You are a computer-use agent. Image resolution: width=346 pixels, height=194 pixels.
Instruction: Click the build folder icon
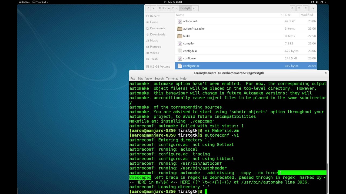[x=180, y=36]
